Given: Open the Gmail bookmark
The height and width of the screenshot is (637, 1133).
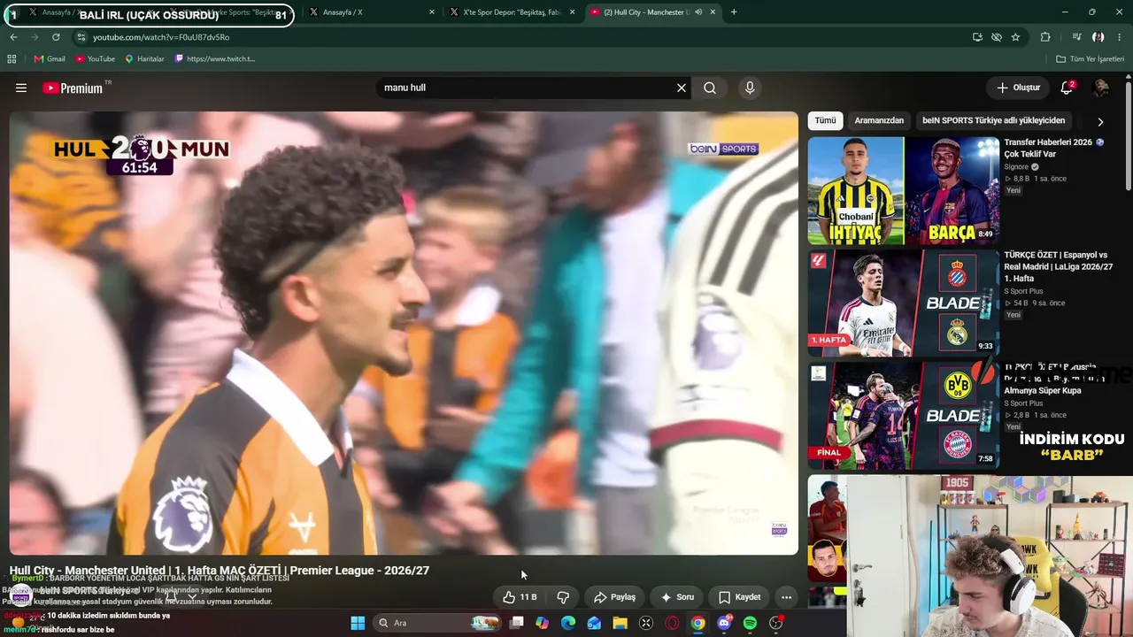Looking at the screenshot, I should [50, 59].
